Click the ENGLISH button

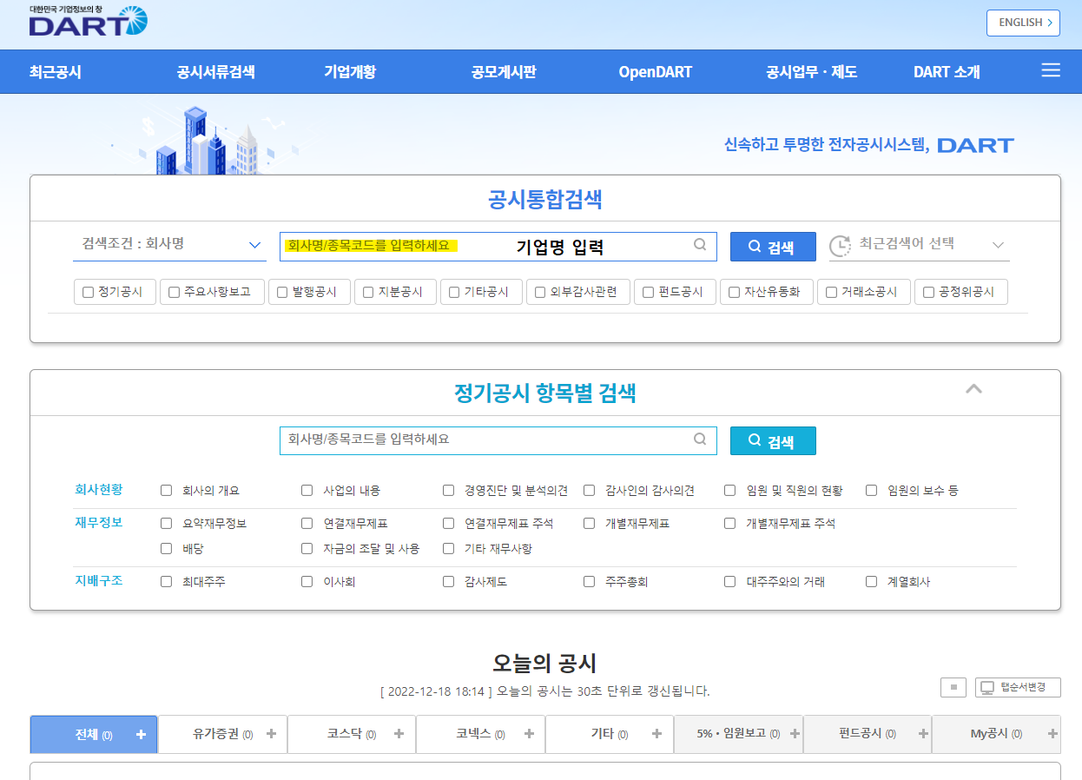point(1023,23)
